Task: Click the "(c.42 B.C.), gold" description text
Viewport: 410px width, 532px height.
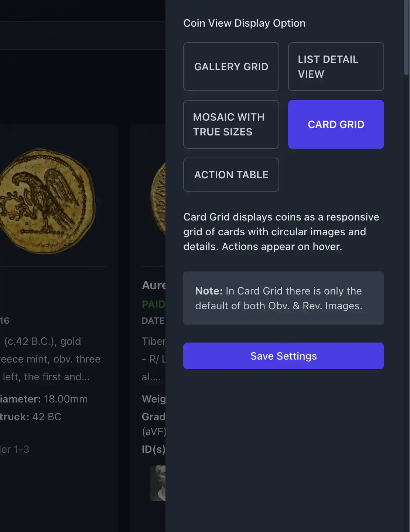Action: (x=42, y=341)
